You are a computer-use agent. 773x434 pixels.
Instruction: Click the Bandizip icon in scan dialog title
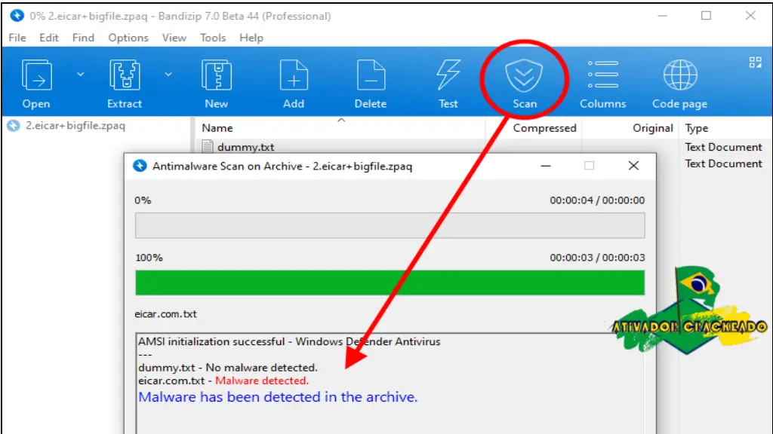pos(140,166)
